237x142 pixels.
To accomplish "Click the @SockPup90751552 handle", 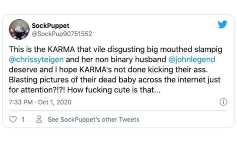I will coord(62,34).
